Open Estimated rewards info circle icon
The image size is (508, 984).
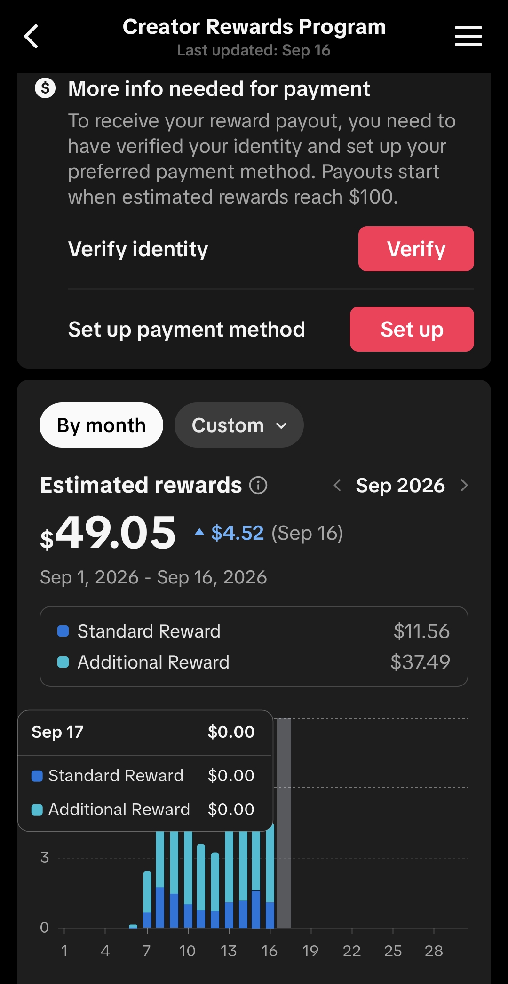(x=258, y=485)
